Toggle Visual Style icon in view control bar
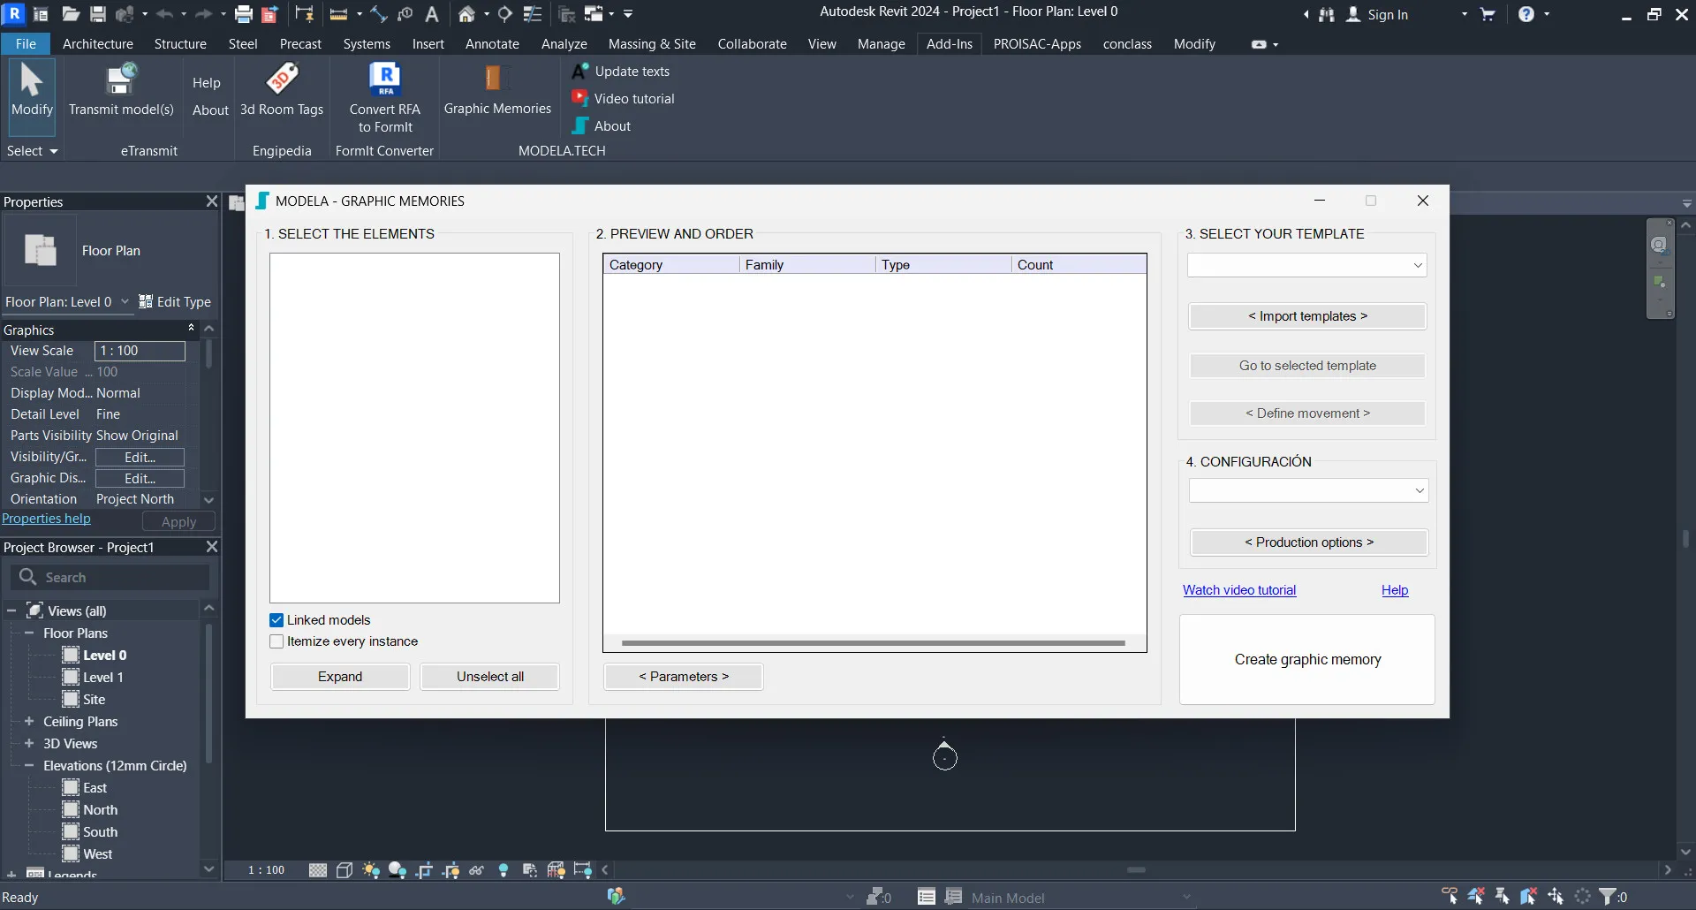This screenshot has width=1696, height=910. point(344,871)
